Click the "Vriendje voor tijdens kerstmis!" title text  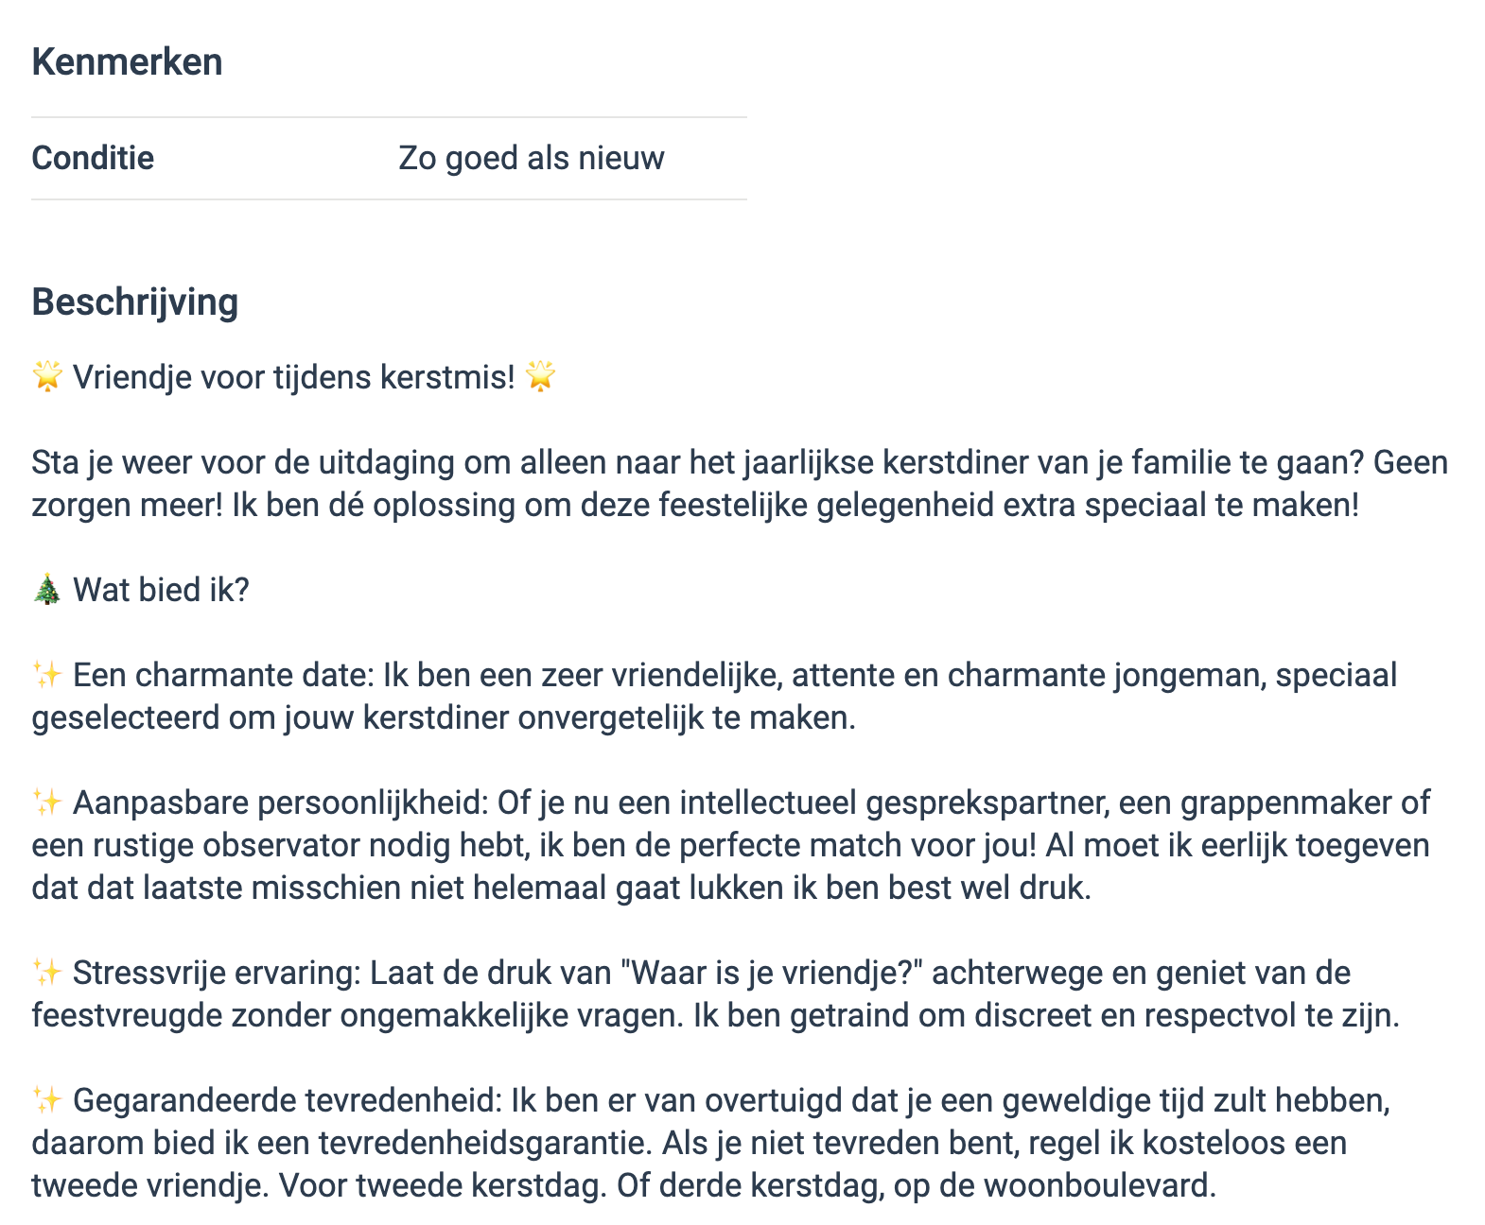294,377
